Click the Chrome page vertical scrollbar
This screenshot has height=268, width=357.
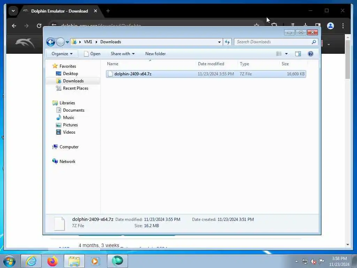348,59
